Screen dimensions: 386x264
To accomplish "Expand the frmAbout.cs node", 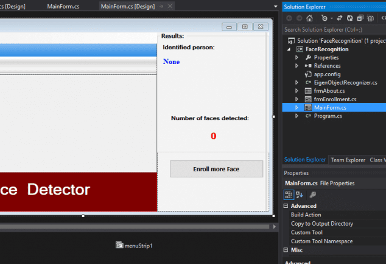I will (297, 91).
